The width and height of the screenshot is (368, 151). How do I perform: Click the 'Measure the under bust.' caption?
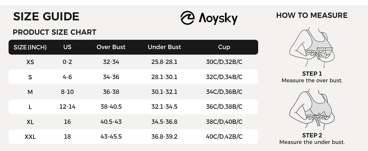click(x=312, y=142)
